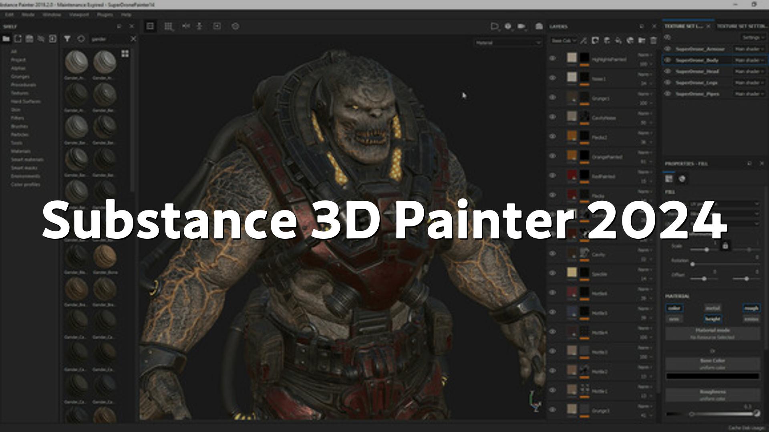The image size is (769, 432).
Task: Open the Plugins menu
Action: tap(105, 14)
